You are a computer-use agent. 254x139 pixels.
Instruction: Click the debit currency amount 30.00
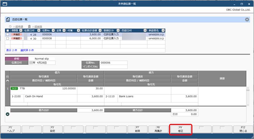[x=99, y=88]
